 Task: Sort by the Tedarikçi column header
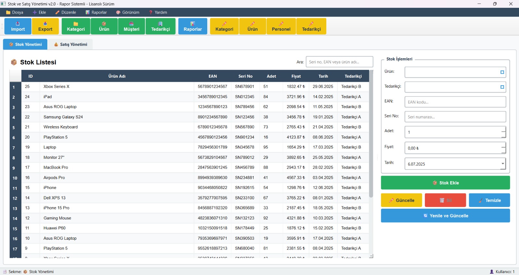(353, 76)
